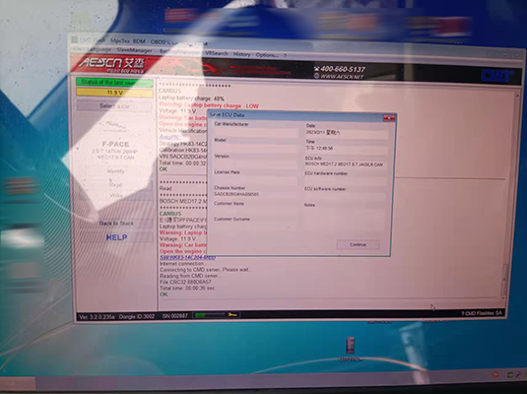
Task: Click the Identify button in sidebar
Action: [115, 171]
